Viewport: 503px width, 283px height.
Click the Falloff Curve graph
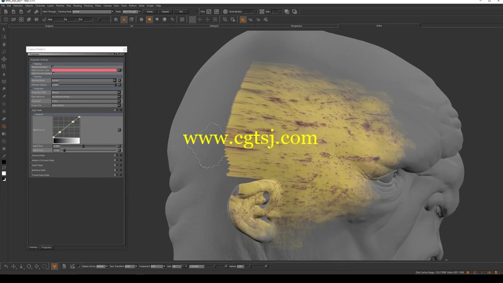[x=66, y=127]
